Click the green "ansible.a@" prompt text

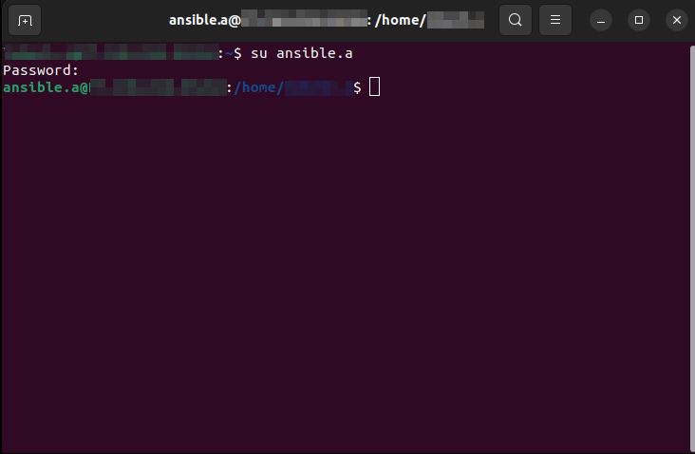(x=47, y=87)
